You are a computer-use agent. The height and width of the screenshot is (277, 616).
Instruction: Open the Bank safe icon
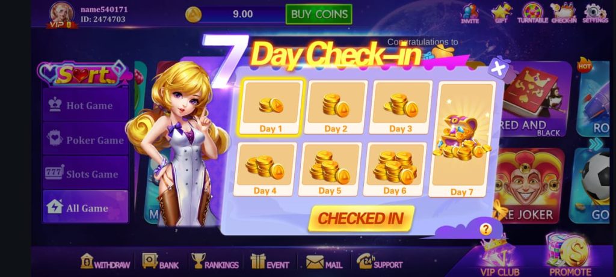point(160,261)
